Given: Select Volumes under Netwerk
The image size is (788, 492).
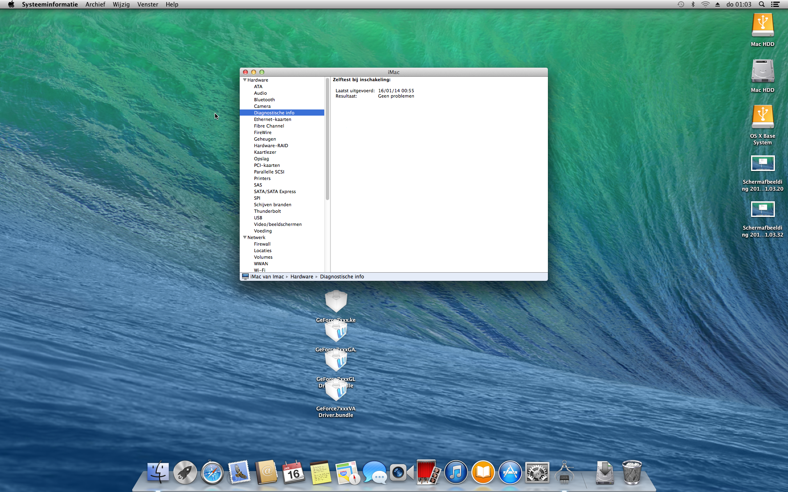Looking at the screenshot, I should pyautogui.click(x=263, y=257).
